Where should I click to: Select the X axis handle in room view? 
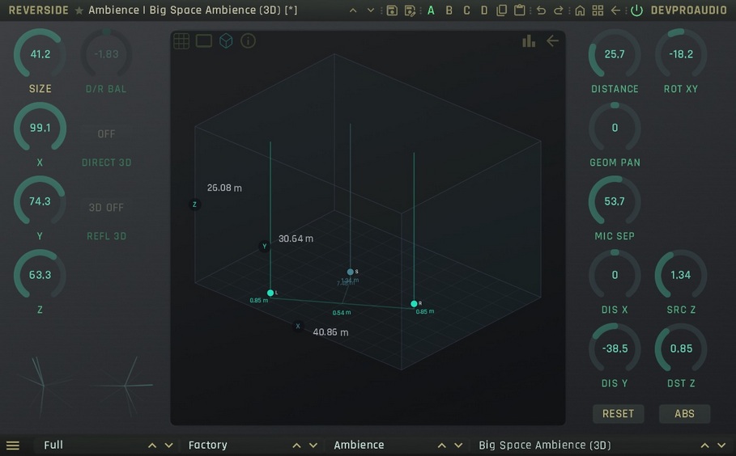click(x=298, y=326)
